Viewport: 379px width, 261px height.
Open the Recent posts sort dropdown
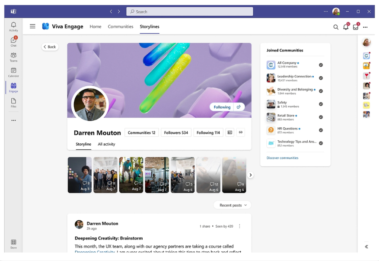[x=232, y=205]
